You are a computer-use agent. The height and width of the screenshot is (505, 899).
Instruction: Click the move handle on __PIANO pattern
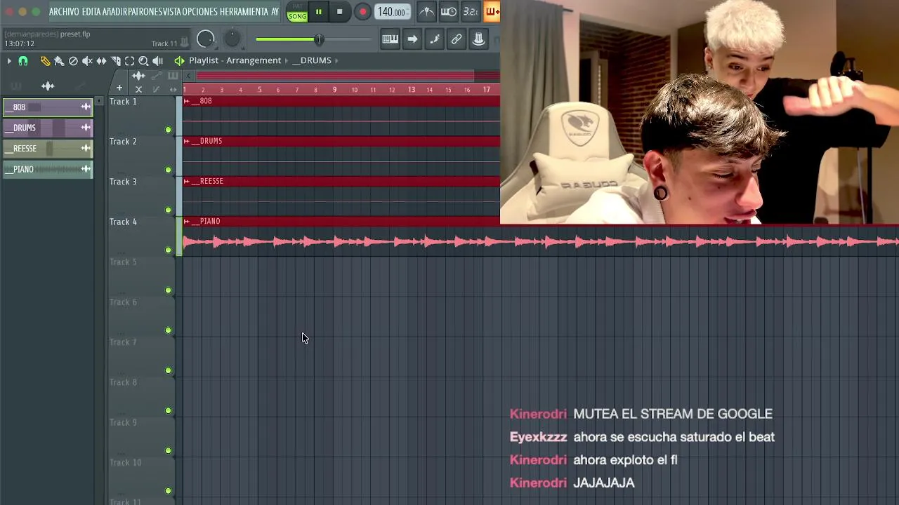tap(86, 169)
